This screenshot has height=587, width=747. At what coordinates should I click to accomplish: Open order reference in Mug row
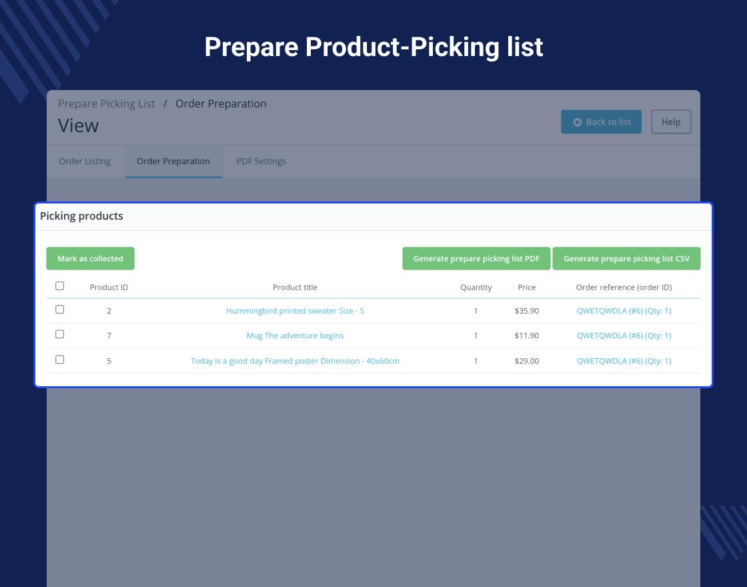pos(624,336)
